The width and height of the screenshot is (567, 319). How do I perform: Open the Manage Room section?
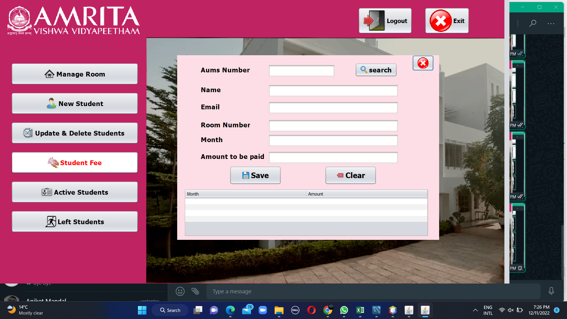click(x=75, y=74)
